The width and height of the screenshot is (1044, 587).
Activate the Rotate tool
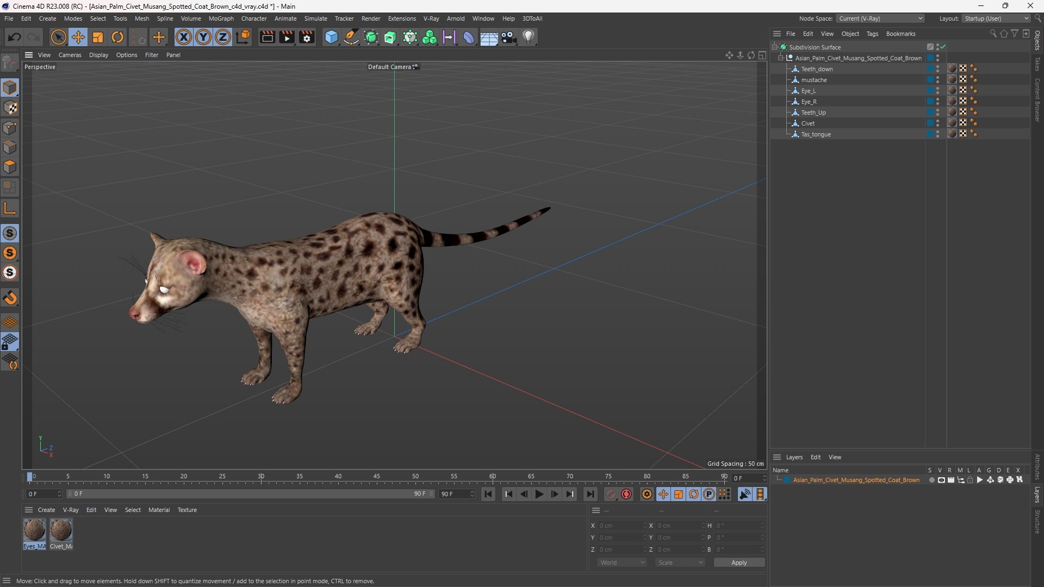pos(117,37)
